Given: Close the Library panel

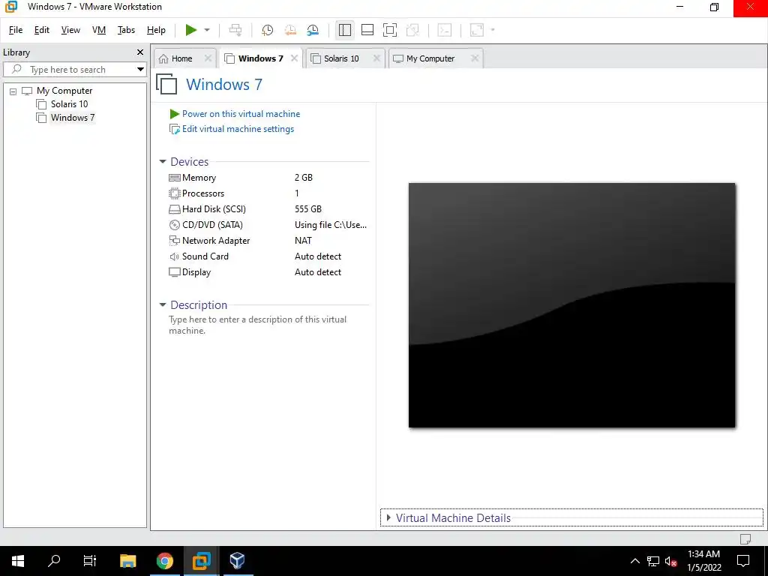Looking at the screenshot, I should [x=140, y=52].
